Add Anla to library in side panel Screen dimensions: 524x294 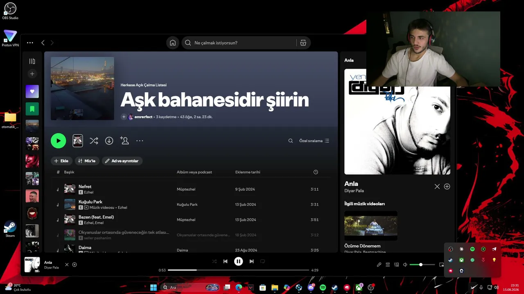click(x=447, y=187)
